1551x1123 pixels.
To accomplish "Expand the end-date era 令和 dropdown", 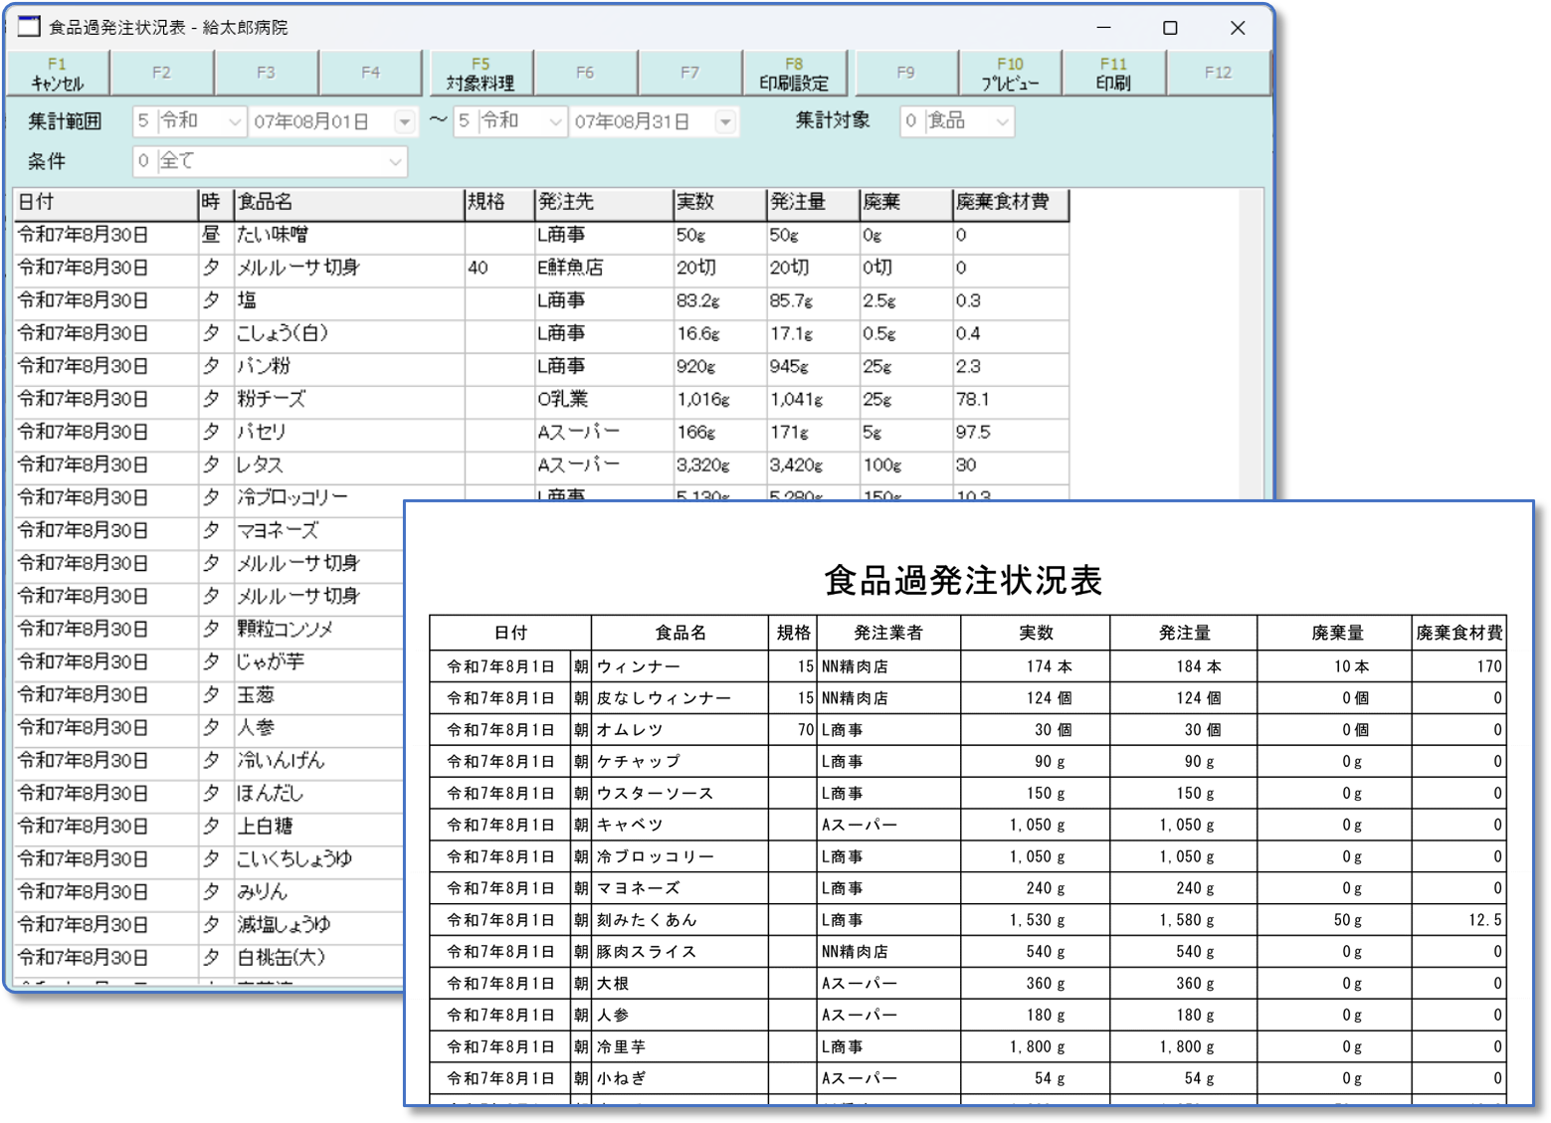I will pyautogui.click(x=554, y=121).
